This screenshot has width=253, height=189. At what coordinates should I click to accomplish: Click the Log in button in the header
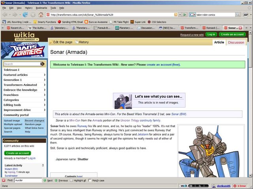click(x=211, y=34)
